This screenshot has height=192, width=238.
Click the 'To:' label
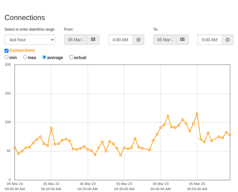point(156,30)
